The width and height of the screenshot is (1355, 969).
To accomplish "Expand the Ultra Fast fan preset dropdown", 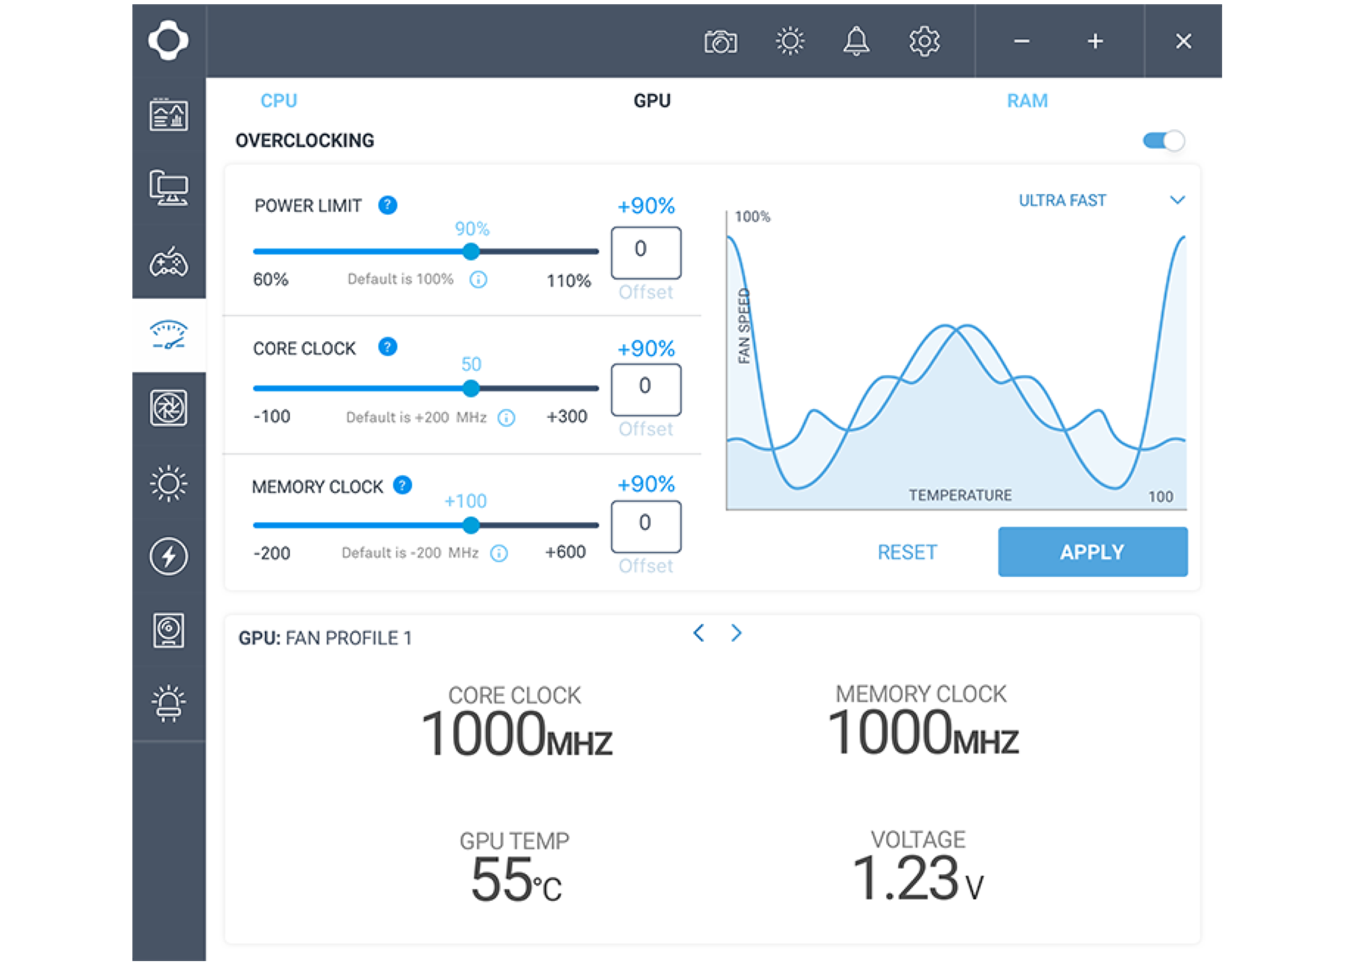I will (x=1176, y=200).
